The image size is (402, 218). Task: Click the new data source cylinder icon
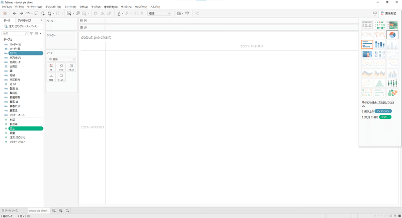(43, 14)
